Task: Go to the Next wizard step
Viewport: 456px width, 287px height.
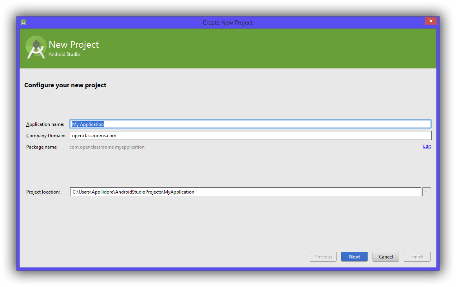Action: [x=355, y=257]
